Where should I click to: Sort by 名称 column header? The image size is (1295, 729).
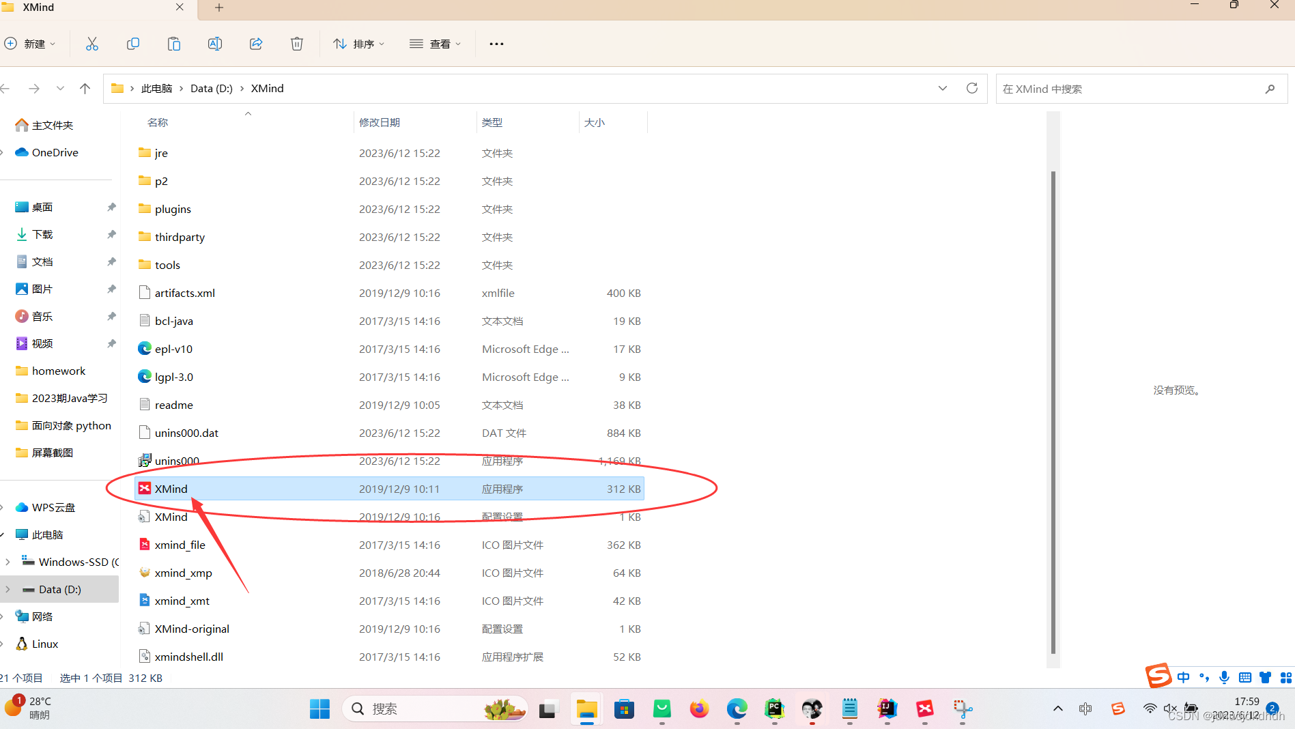pos(158,122)
